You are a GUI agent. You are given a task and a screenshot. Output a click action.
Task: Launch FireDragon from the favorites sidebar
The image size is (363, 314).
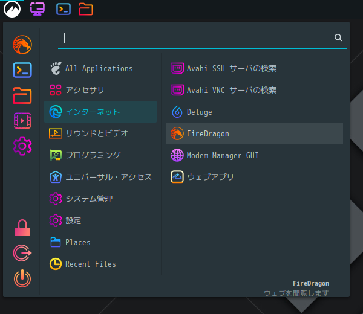click(x=22, y=45)
